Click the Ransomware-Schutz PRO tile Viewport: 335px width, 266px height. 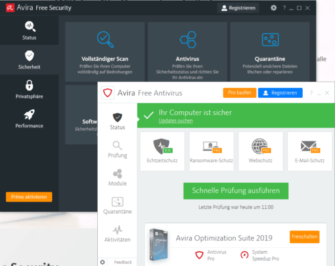(x=212, y=151)
